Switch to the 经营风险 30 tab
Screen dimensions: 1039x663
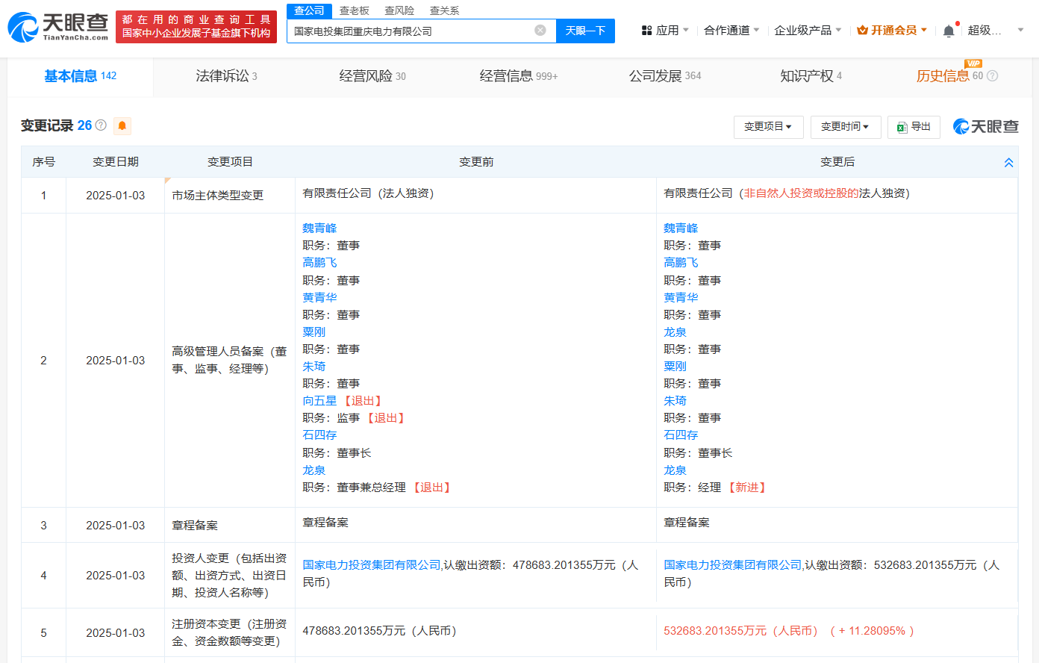click(372, 76)
